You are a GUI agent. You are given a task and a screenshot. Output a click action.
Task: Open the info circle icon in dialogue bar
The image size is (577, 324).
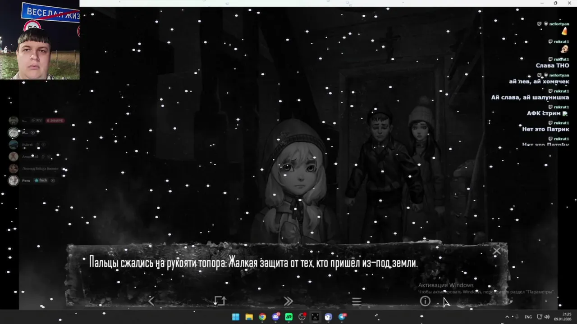[x=425, y=301]
